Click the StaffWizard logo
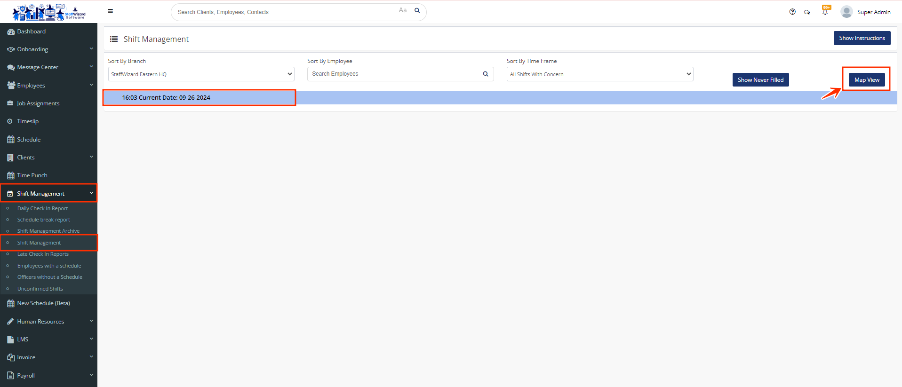Screen dimensions: 902x387 pos(48,12)
